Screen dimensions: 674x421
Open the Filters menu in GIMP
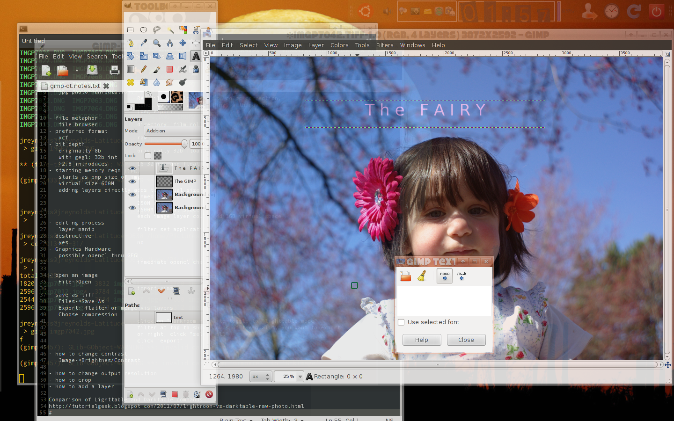384,45
